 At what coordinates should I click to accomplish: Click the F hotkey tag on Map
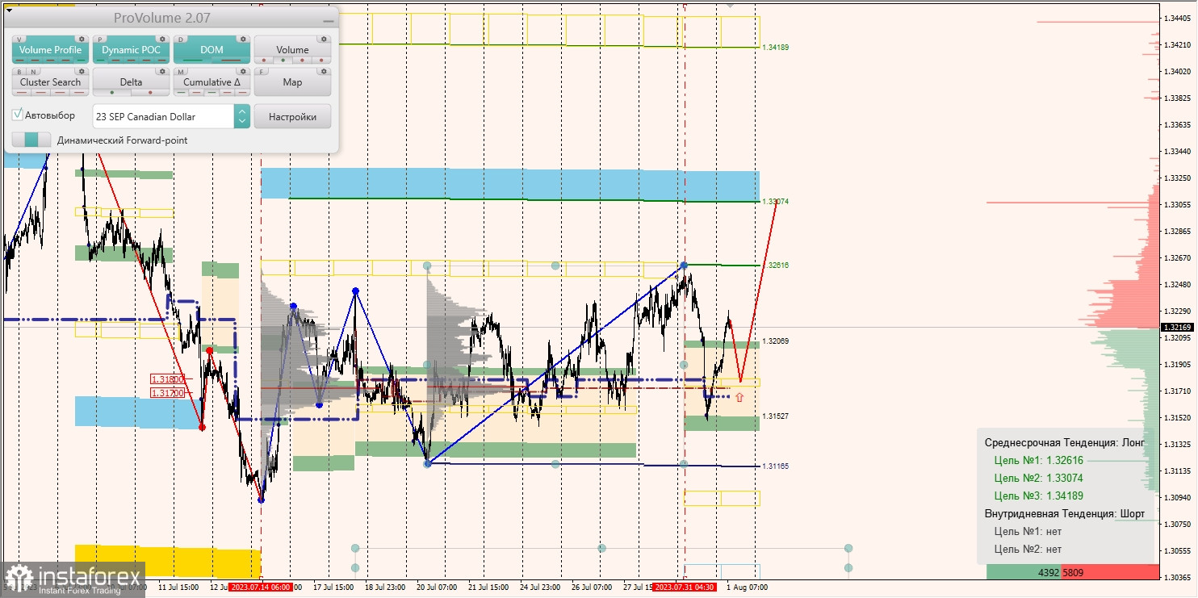(x=262, y=72)
